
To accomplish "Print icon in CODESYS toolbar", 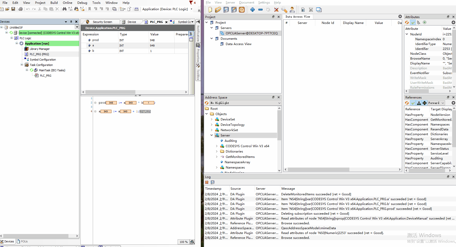I will (21, 9).
